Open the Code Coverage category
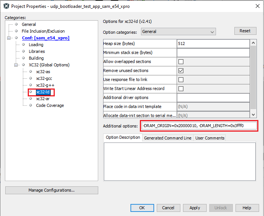Image resolution: width=264 pixels, height=216 pixels. pos(50,105)
